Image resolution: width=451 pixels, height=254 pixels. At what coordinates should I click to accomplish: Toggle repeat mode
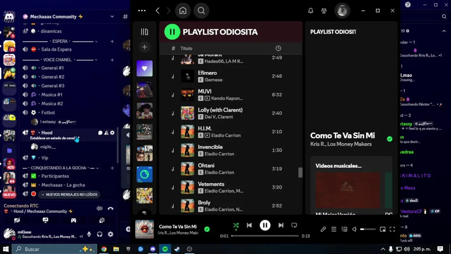[294, 225]
